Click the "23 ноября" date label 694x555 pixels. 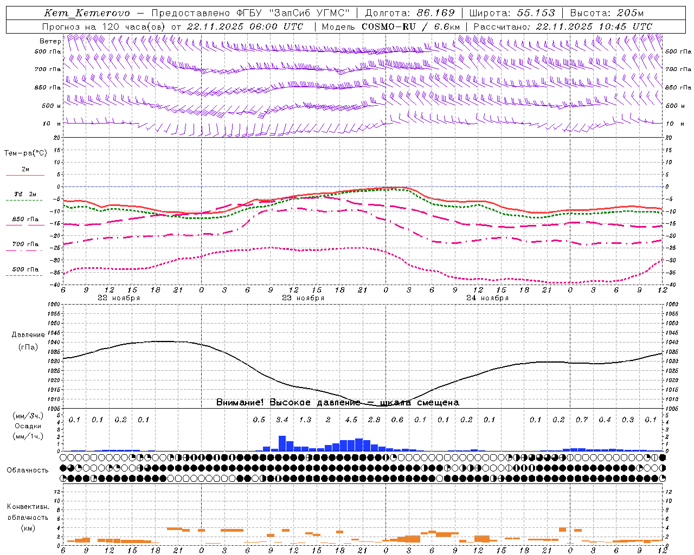click(x=303, y=298)
